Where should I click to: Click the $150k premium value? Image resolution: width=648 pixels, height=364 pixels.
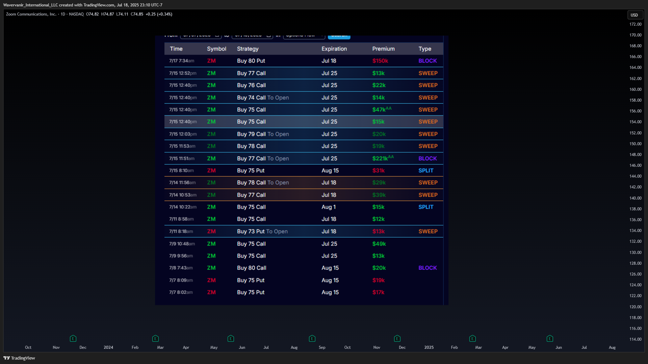[x=380, y=61]
